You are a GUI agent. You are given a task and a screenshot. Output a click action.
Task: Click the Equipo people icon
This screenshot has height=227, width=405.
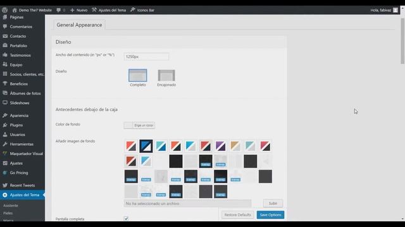coord(5,64)
